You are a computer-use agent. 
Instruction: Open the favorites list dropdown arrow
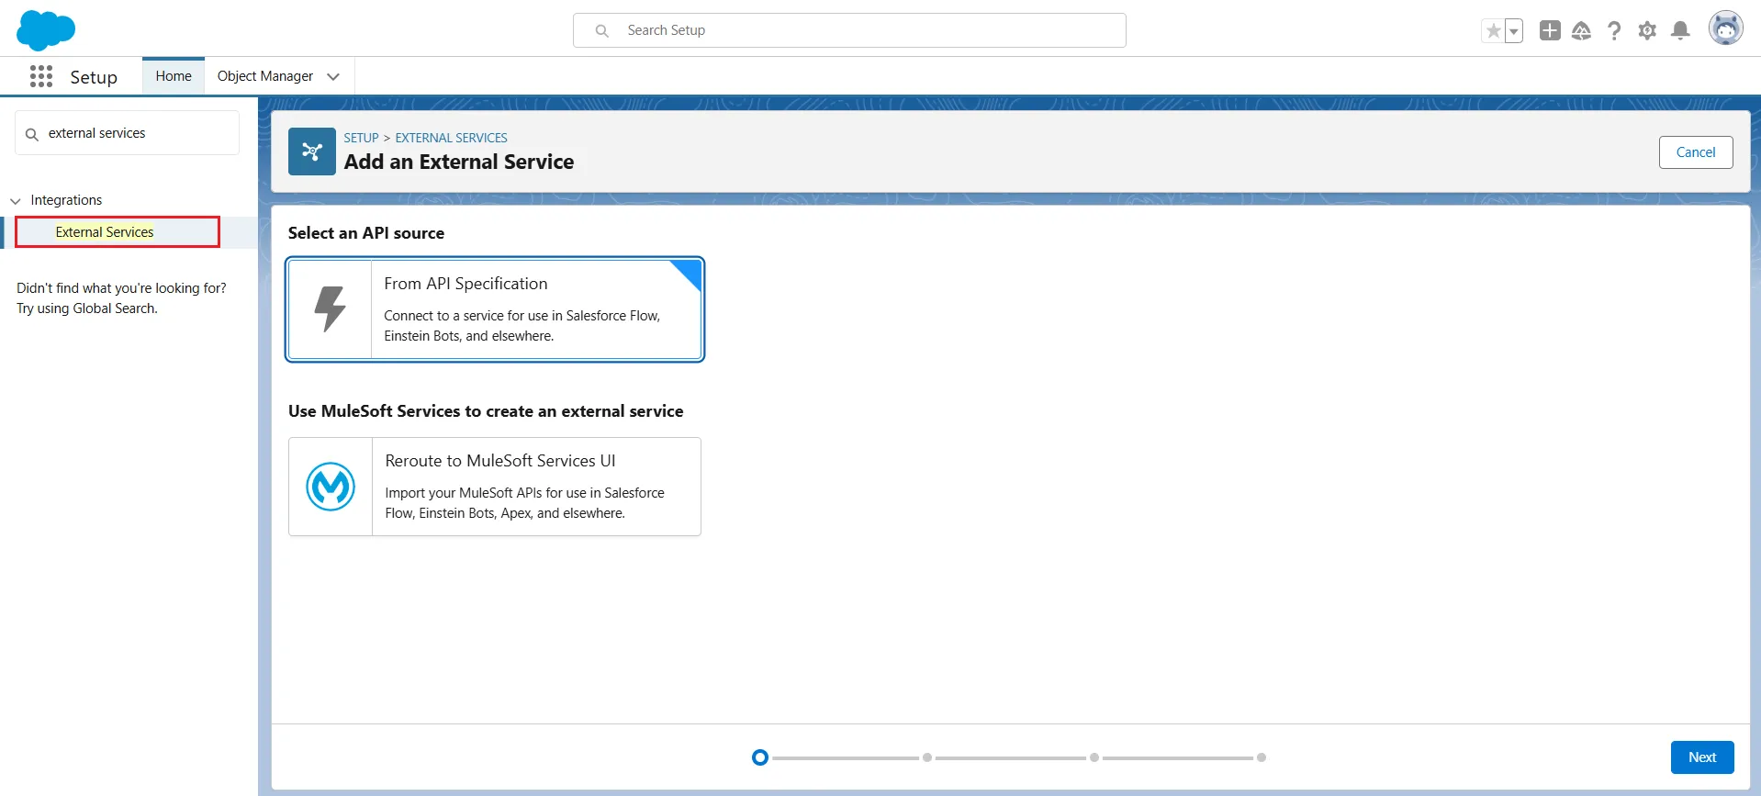(1514, 31)
